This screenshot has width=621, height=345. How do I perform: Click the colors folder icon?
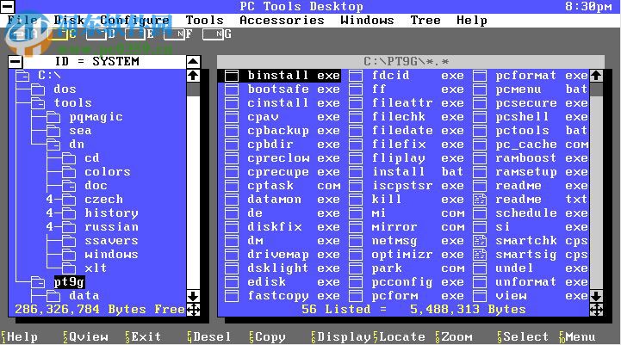click(69, 172)
